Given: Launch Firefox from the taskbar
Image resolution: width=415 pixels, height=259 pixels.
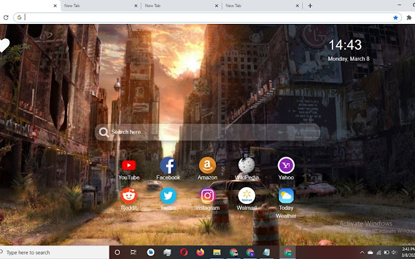Looking at the screenshot, I should pos(200,253).
